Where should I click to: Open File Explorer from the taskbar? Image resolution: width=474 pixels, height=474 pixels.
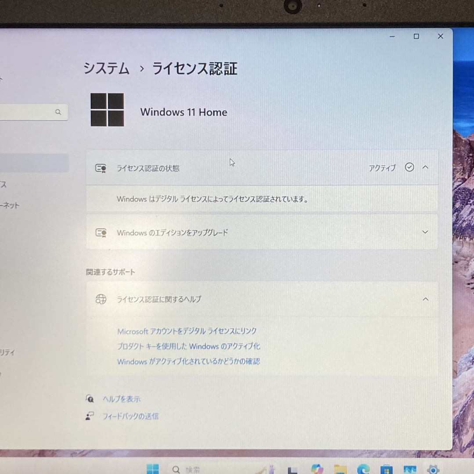tap(340, 469)
